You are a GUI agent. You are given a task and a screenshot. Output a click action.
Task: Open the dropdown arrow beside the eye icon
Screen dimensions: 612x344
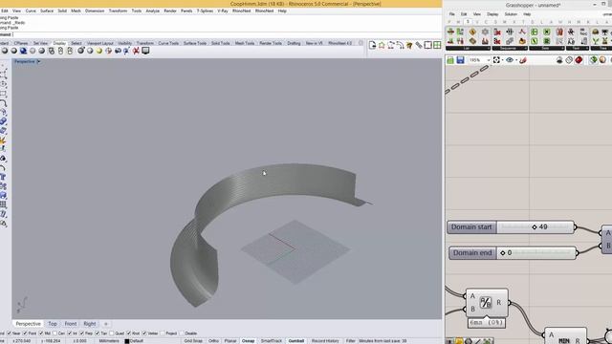516,60
